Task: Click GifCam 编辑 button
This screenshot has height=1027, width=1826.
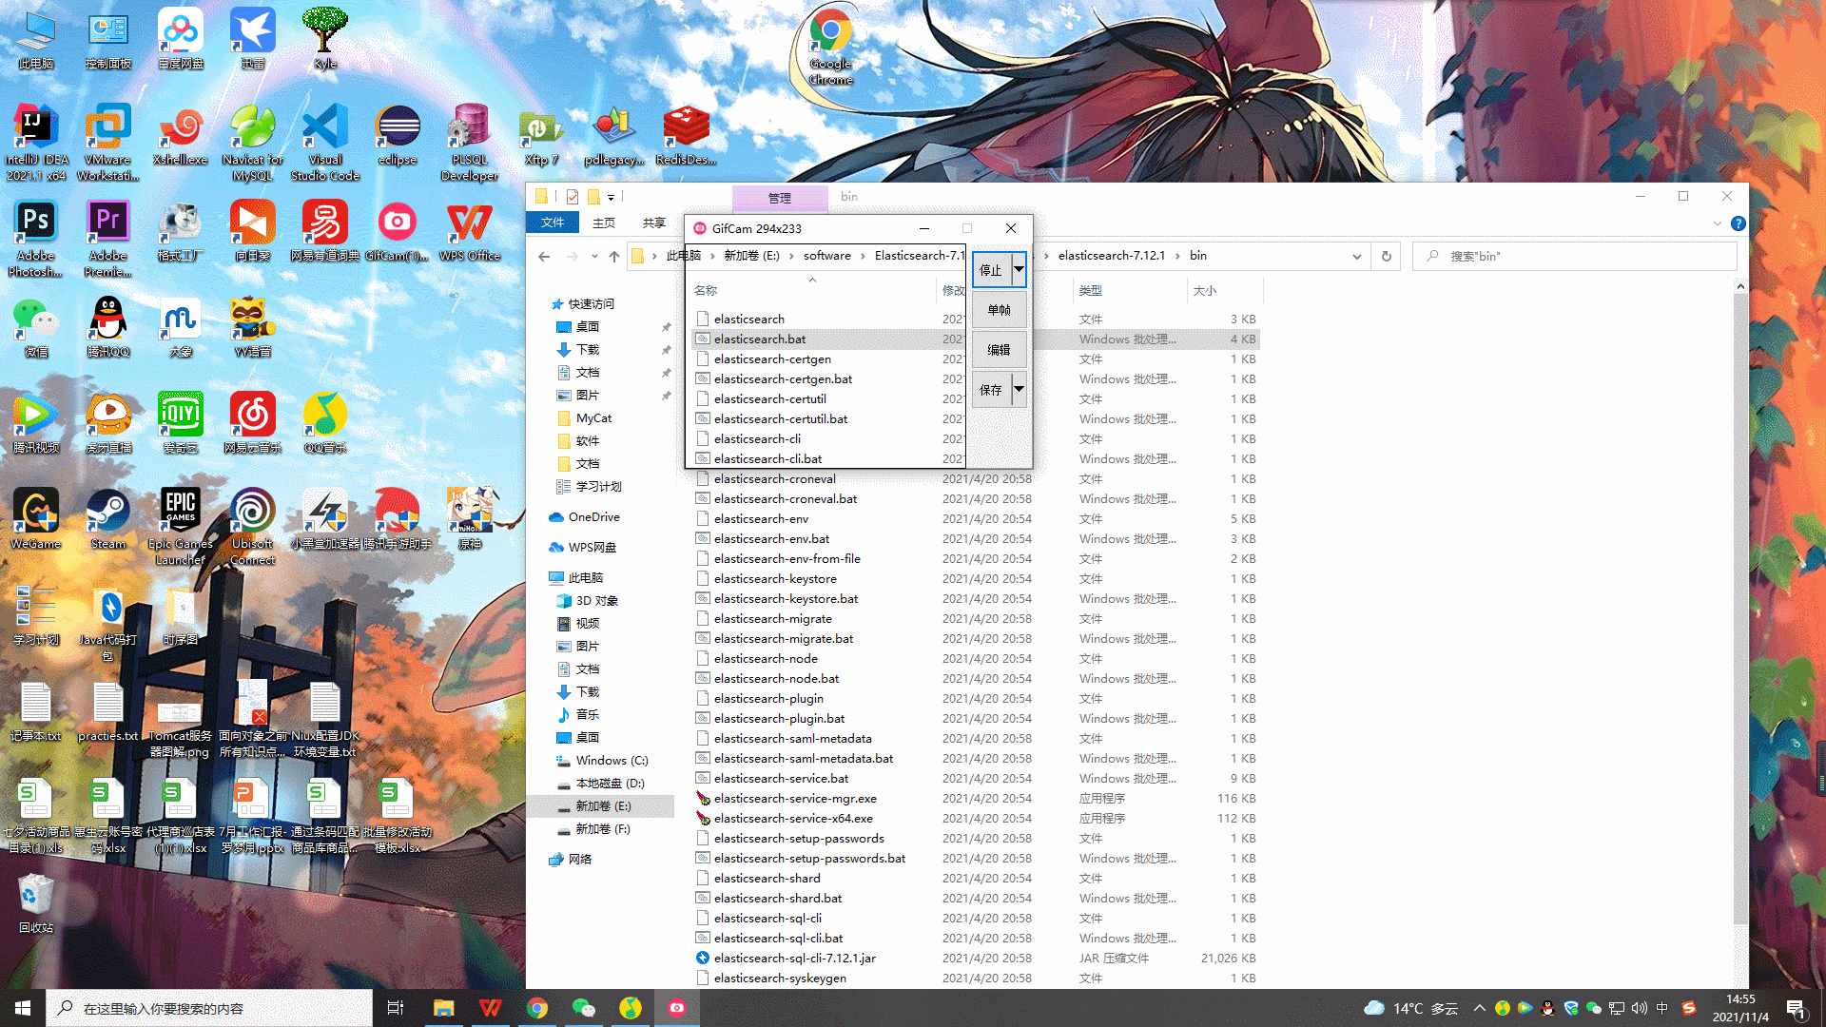Action: click(999, 350)
